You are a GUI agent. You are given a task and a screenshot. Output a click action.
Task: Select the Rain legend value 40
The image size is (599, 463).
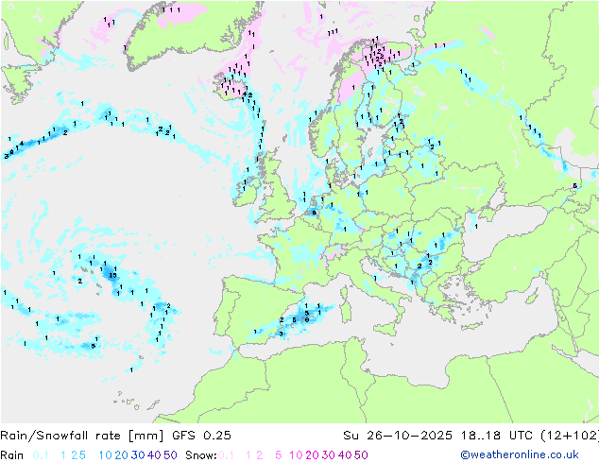tap(154, 455)
